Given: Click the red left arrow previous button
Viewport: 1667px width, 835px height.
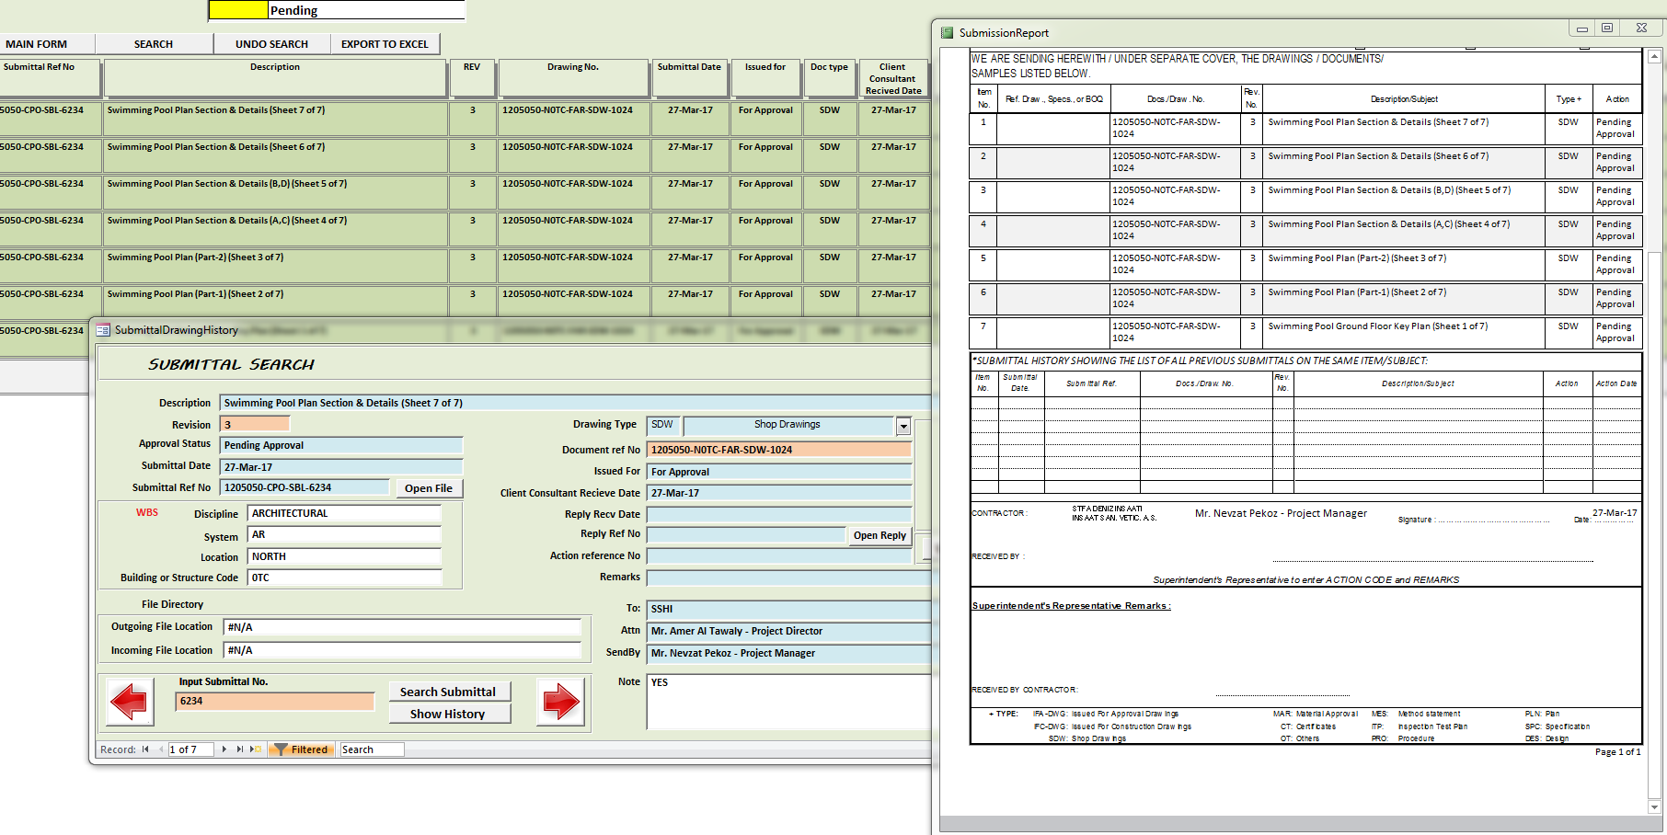Looking at the screenshot, I should point(129,703).
